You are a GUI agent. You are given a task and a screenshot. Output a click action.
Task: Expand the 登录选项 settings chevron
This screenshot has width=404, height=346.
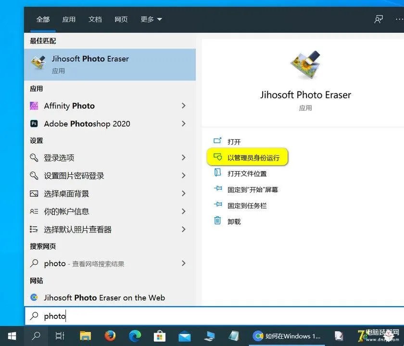coord(184,158)
